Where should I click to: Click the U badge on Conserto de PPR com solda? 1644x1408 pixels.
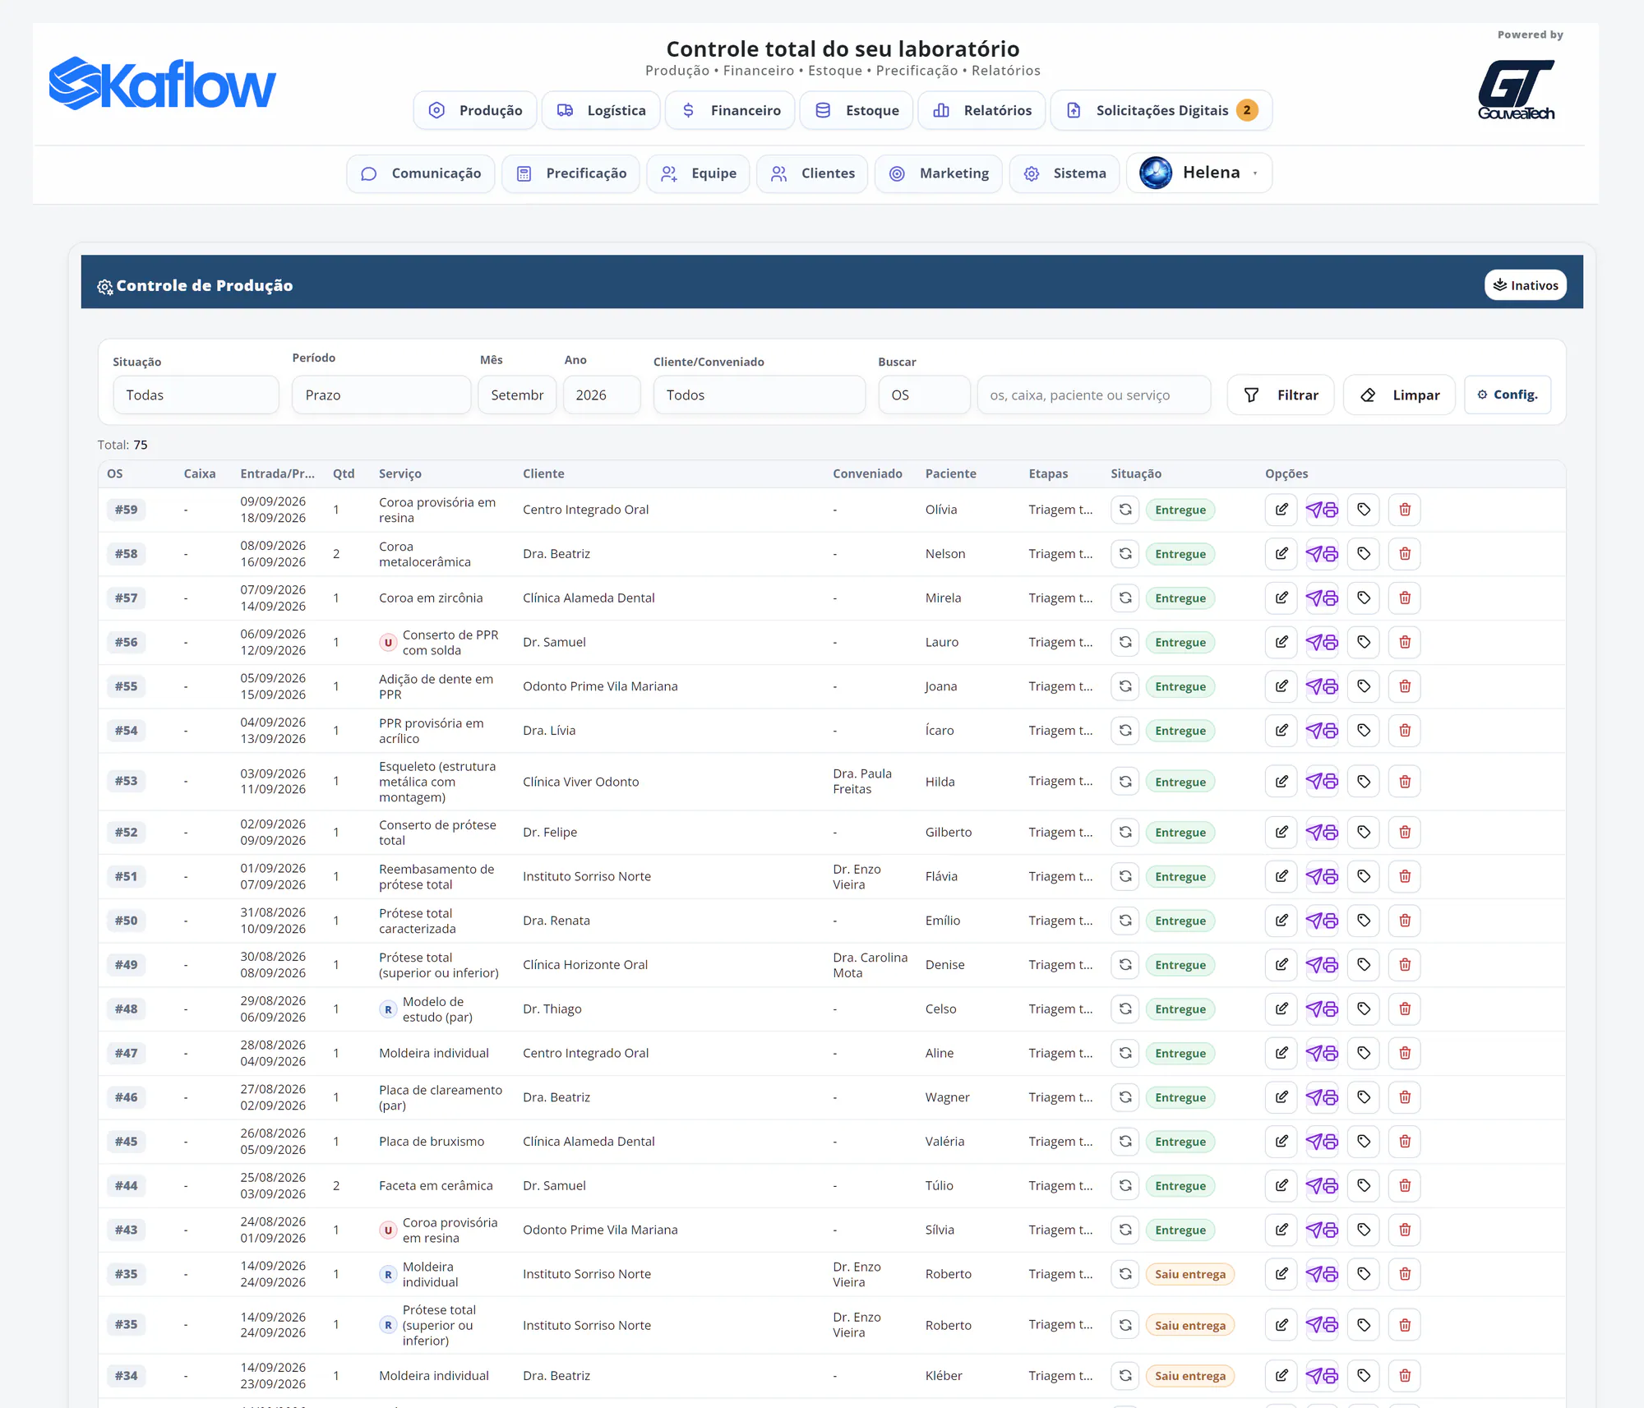[388, 643]
